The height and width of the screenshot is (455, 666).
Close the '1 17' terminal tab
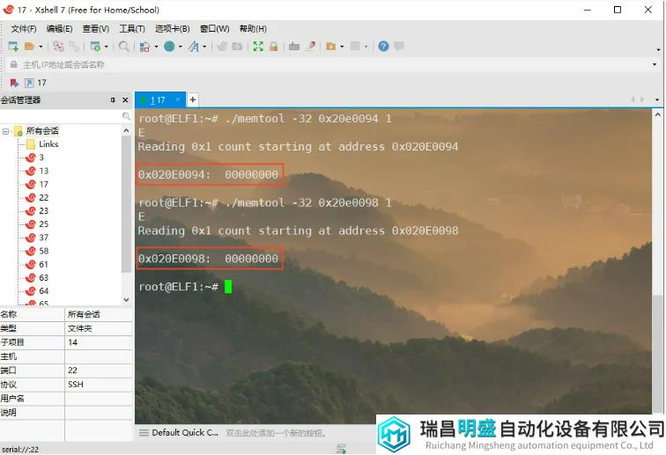click(x=178, y=99)
